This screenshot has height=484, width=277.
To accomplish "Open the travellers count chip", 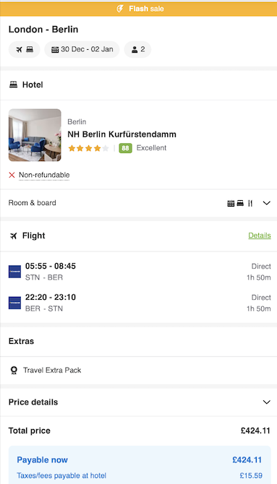I will 137,49.
